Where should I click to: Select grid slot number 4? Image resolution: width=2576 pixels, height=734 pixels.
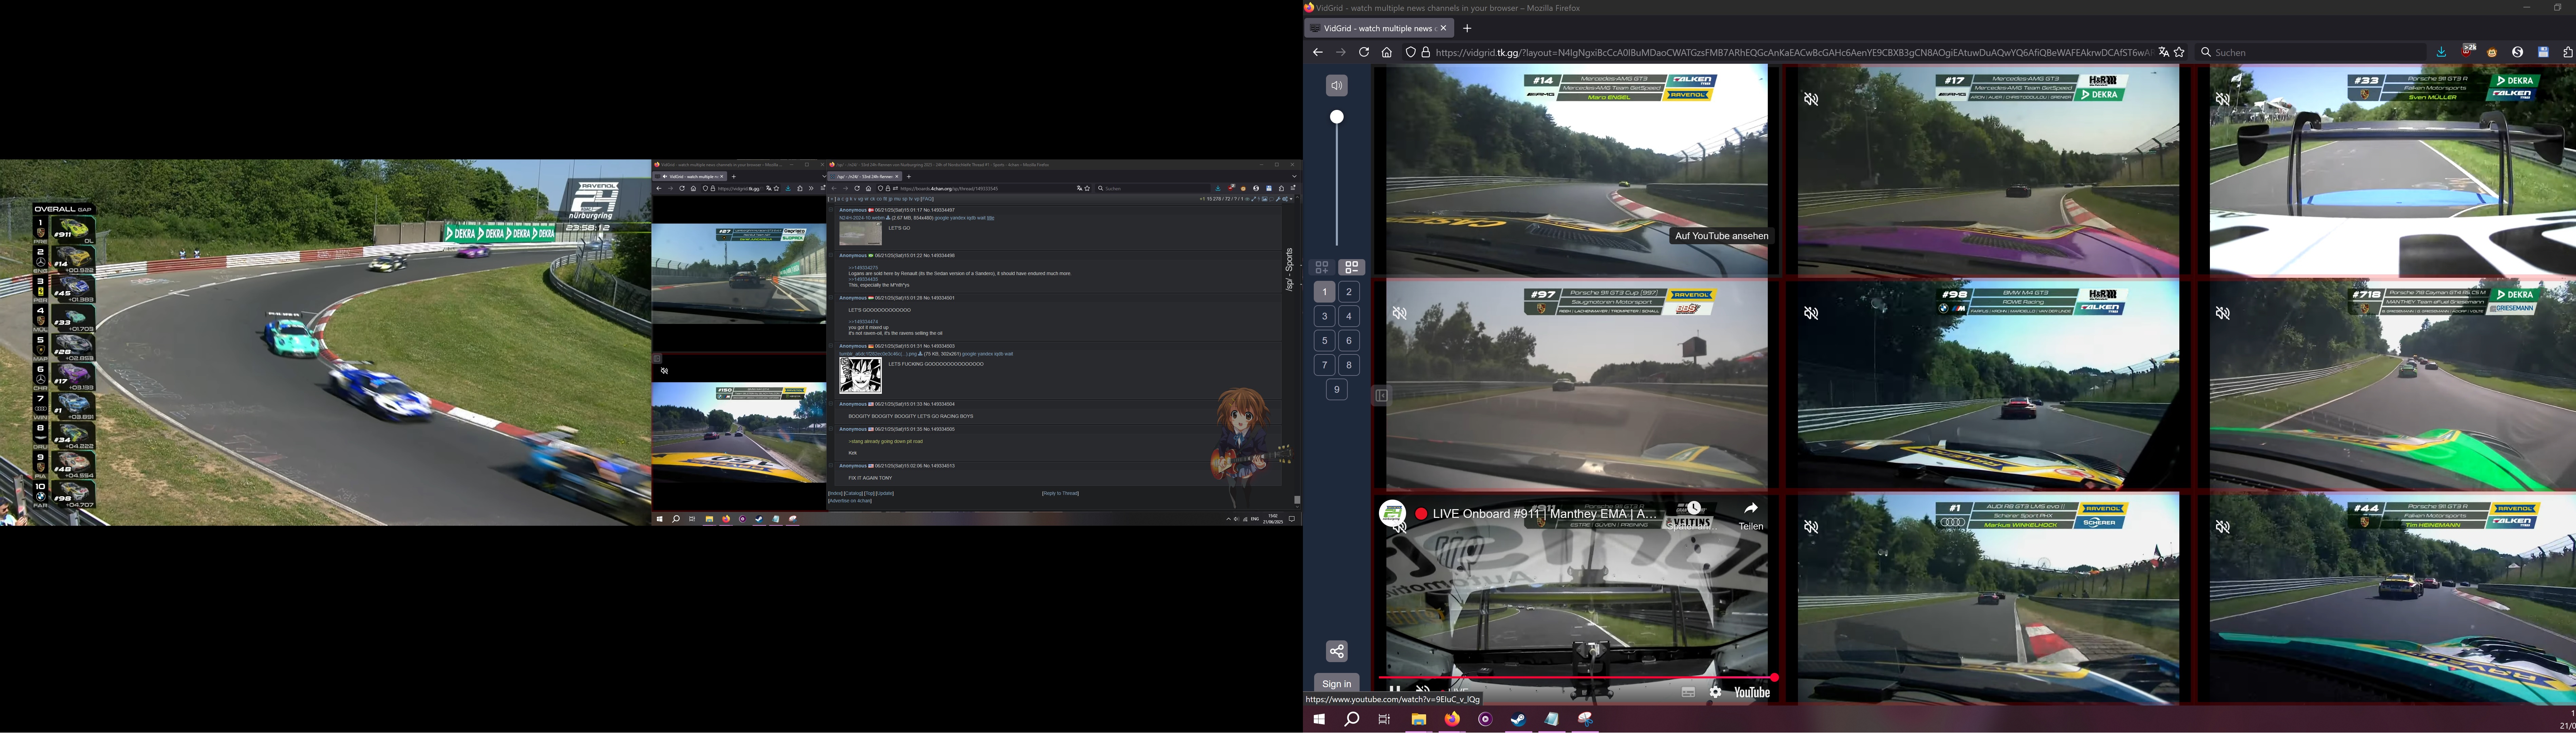point(1349,316)
